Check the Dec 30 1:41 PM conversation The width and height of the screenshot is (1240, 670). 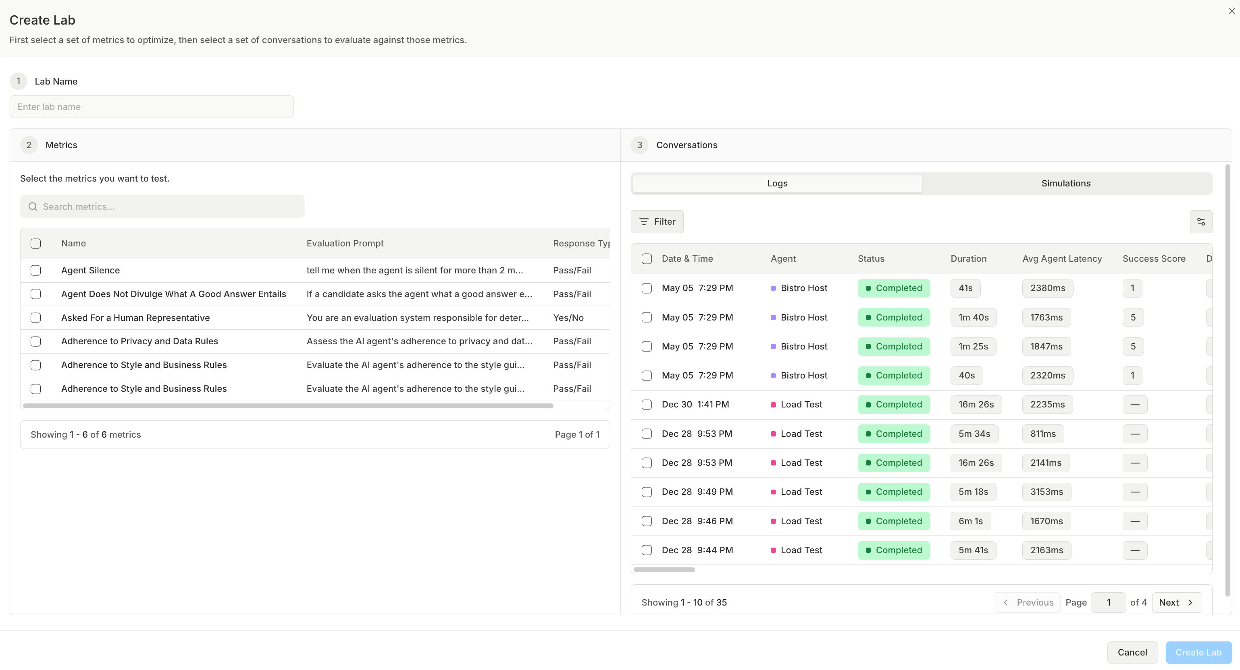pos(647,405)
